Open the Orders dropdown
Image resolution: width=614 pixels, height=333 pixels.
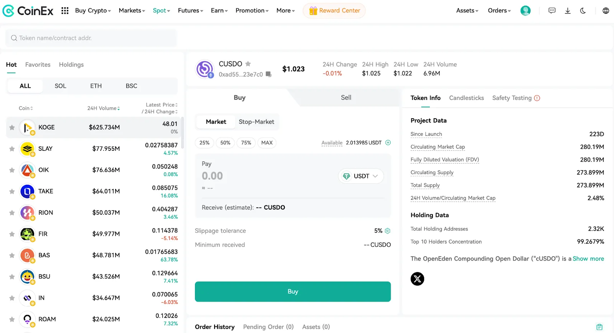click(499, 11)
